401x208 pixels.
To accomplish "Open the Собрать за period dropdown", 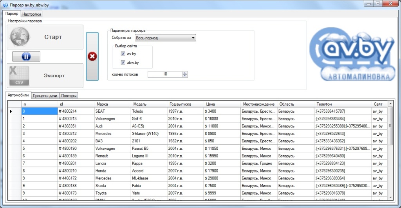I will 165,38.
